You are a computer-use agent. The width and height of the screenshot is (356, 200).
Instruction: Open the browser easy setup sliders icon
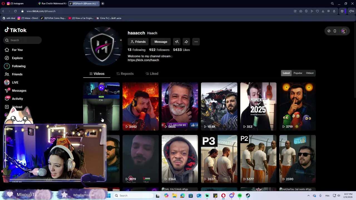(x=328, y=11)
